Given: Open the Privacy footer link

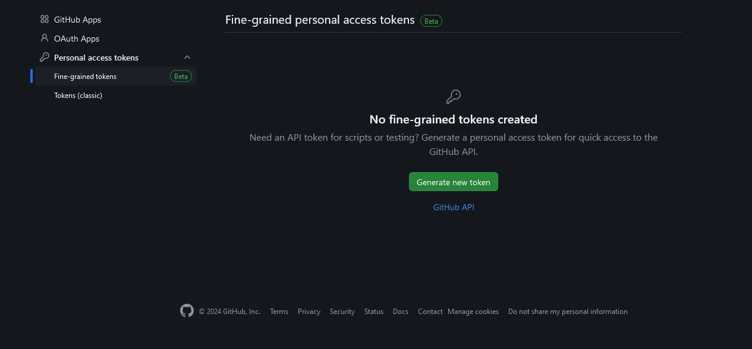Looking at the screenshot, I should (309, 312).
